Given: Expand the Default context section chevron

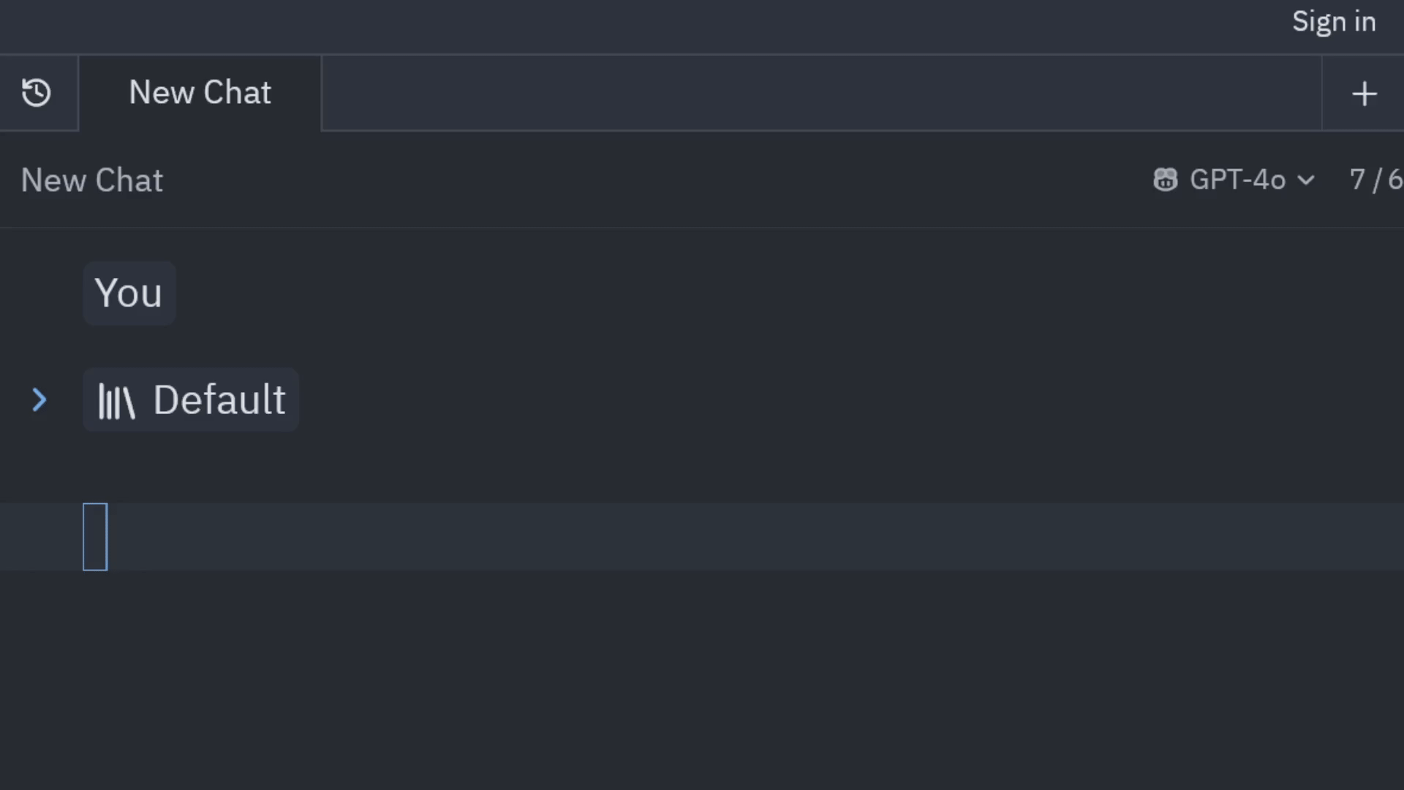Looking at the screenshot, I should click(39, 400).
